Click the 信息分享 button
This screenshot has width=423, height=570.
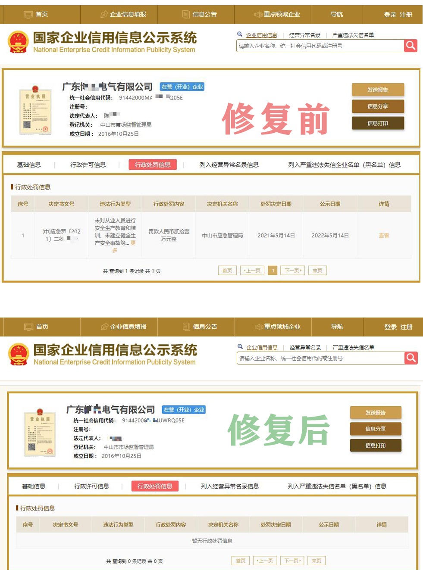377,106
